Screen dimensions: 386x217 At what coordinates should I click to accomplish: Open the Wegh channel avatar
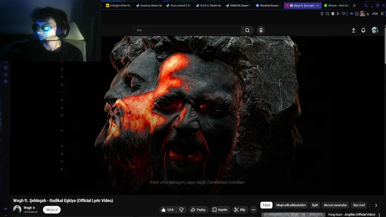tap(17, 209)
